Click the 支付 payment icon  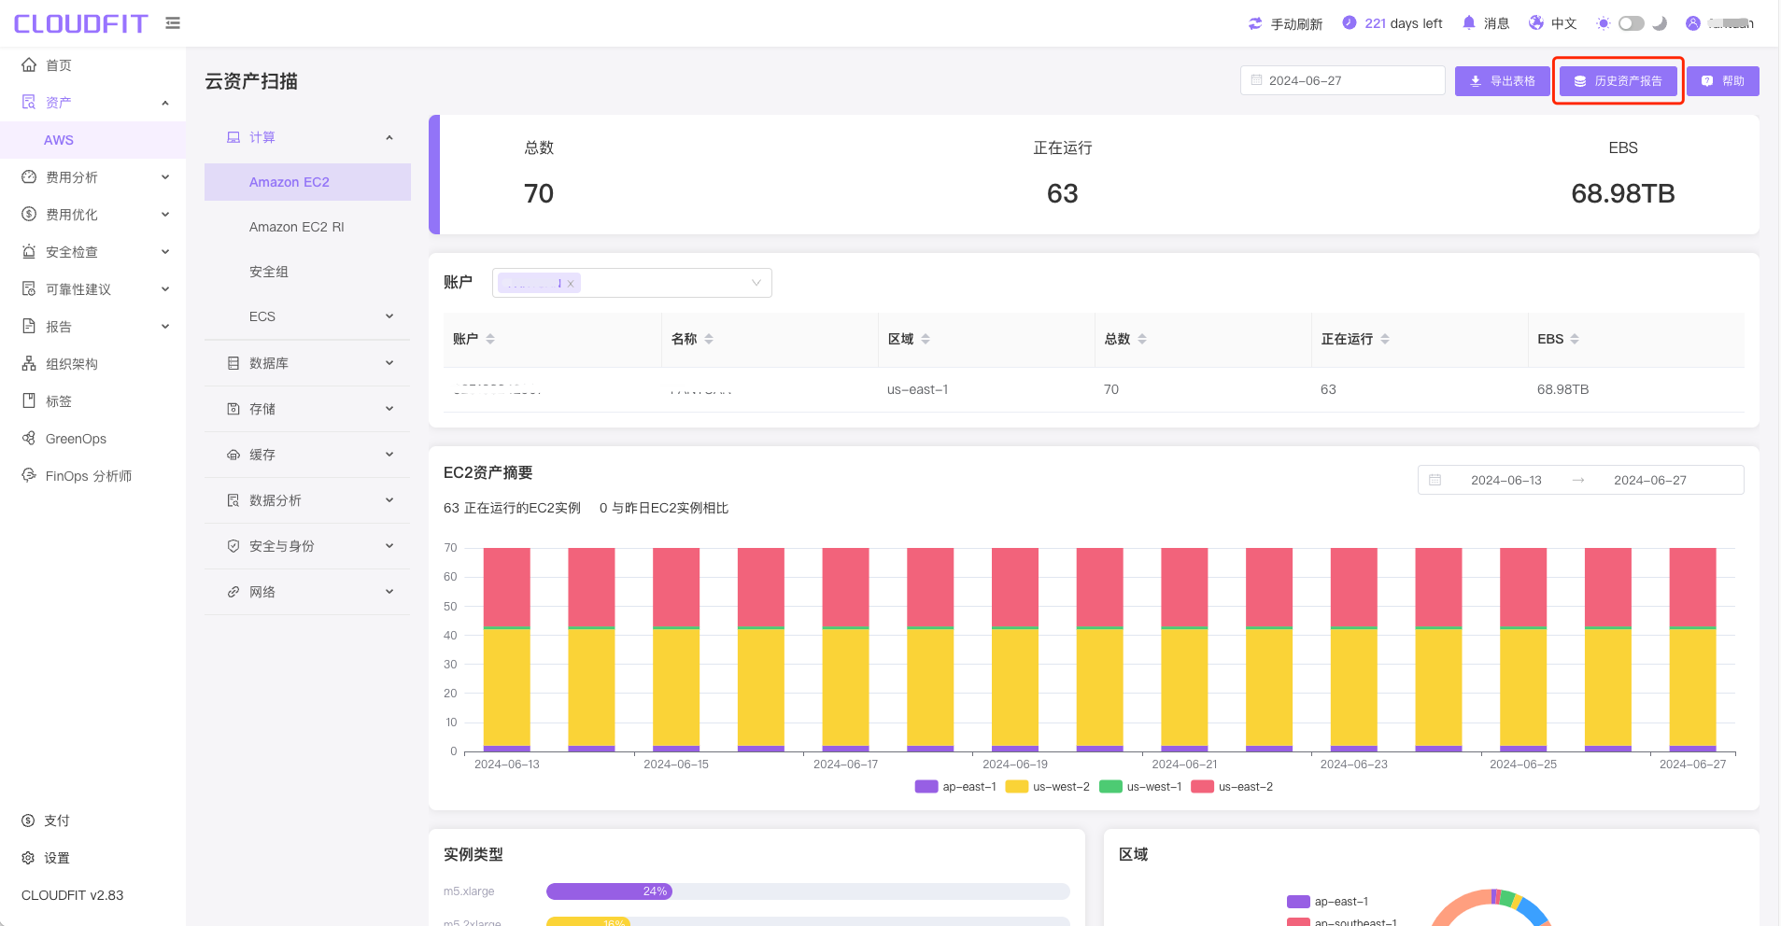pyautogui.click(x=28, y=821)
